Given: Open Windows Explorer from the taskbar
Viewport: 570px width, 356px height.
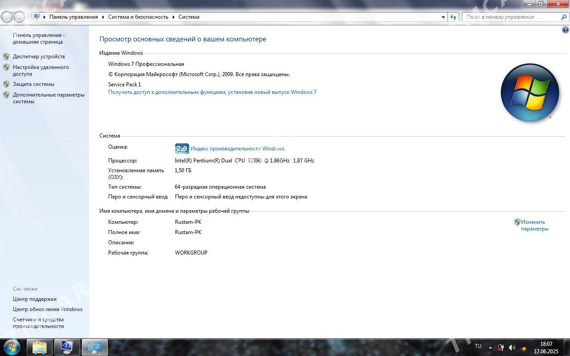Looking at the screenshot, I should pyautogui.click(x=40, y=347).
